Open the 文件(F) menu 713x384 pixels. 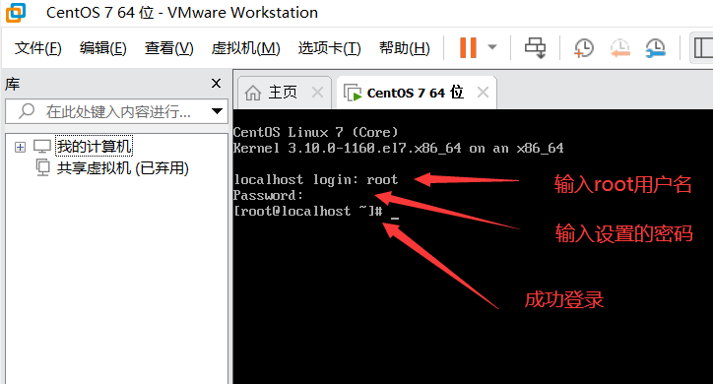[x=37, y=47]
